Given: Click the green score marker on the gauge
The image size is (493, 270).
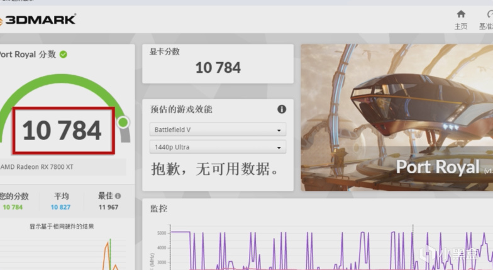Looking at the screenshot, I should point(123,122).
